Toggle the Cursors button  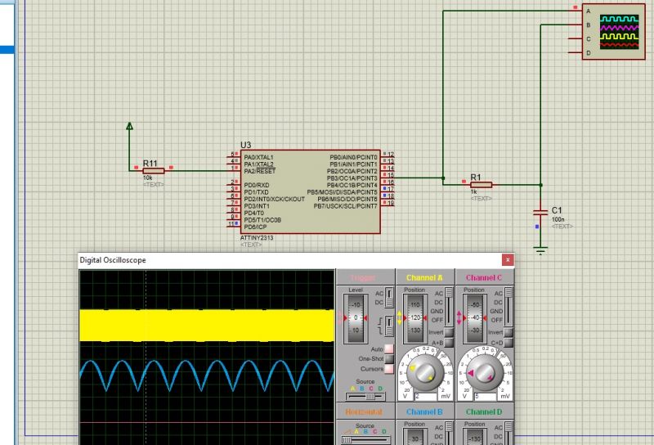pyautogui.click(x=389, y=369)
